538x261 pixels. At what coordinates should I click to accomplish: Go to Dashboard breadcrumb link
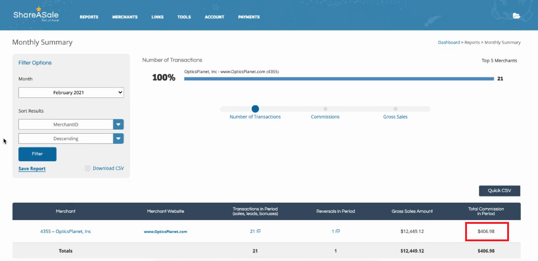tap(449, 42)
